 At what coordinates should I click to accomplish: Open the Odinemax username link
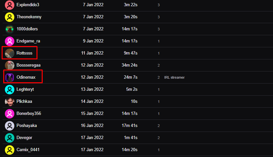tap(26, 77)
